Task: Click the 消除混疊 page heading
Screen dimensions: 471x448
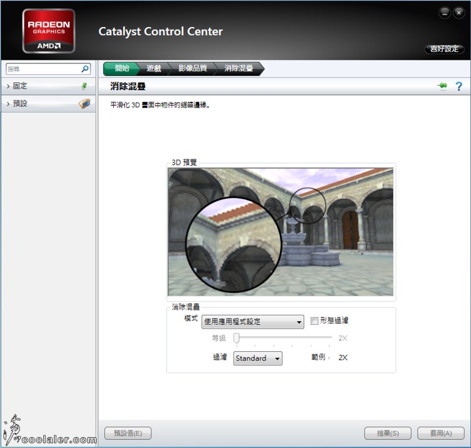Action: (128, 87)
